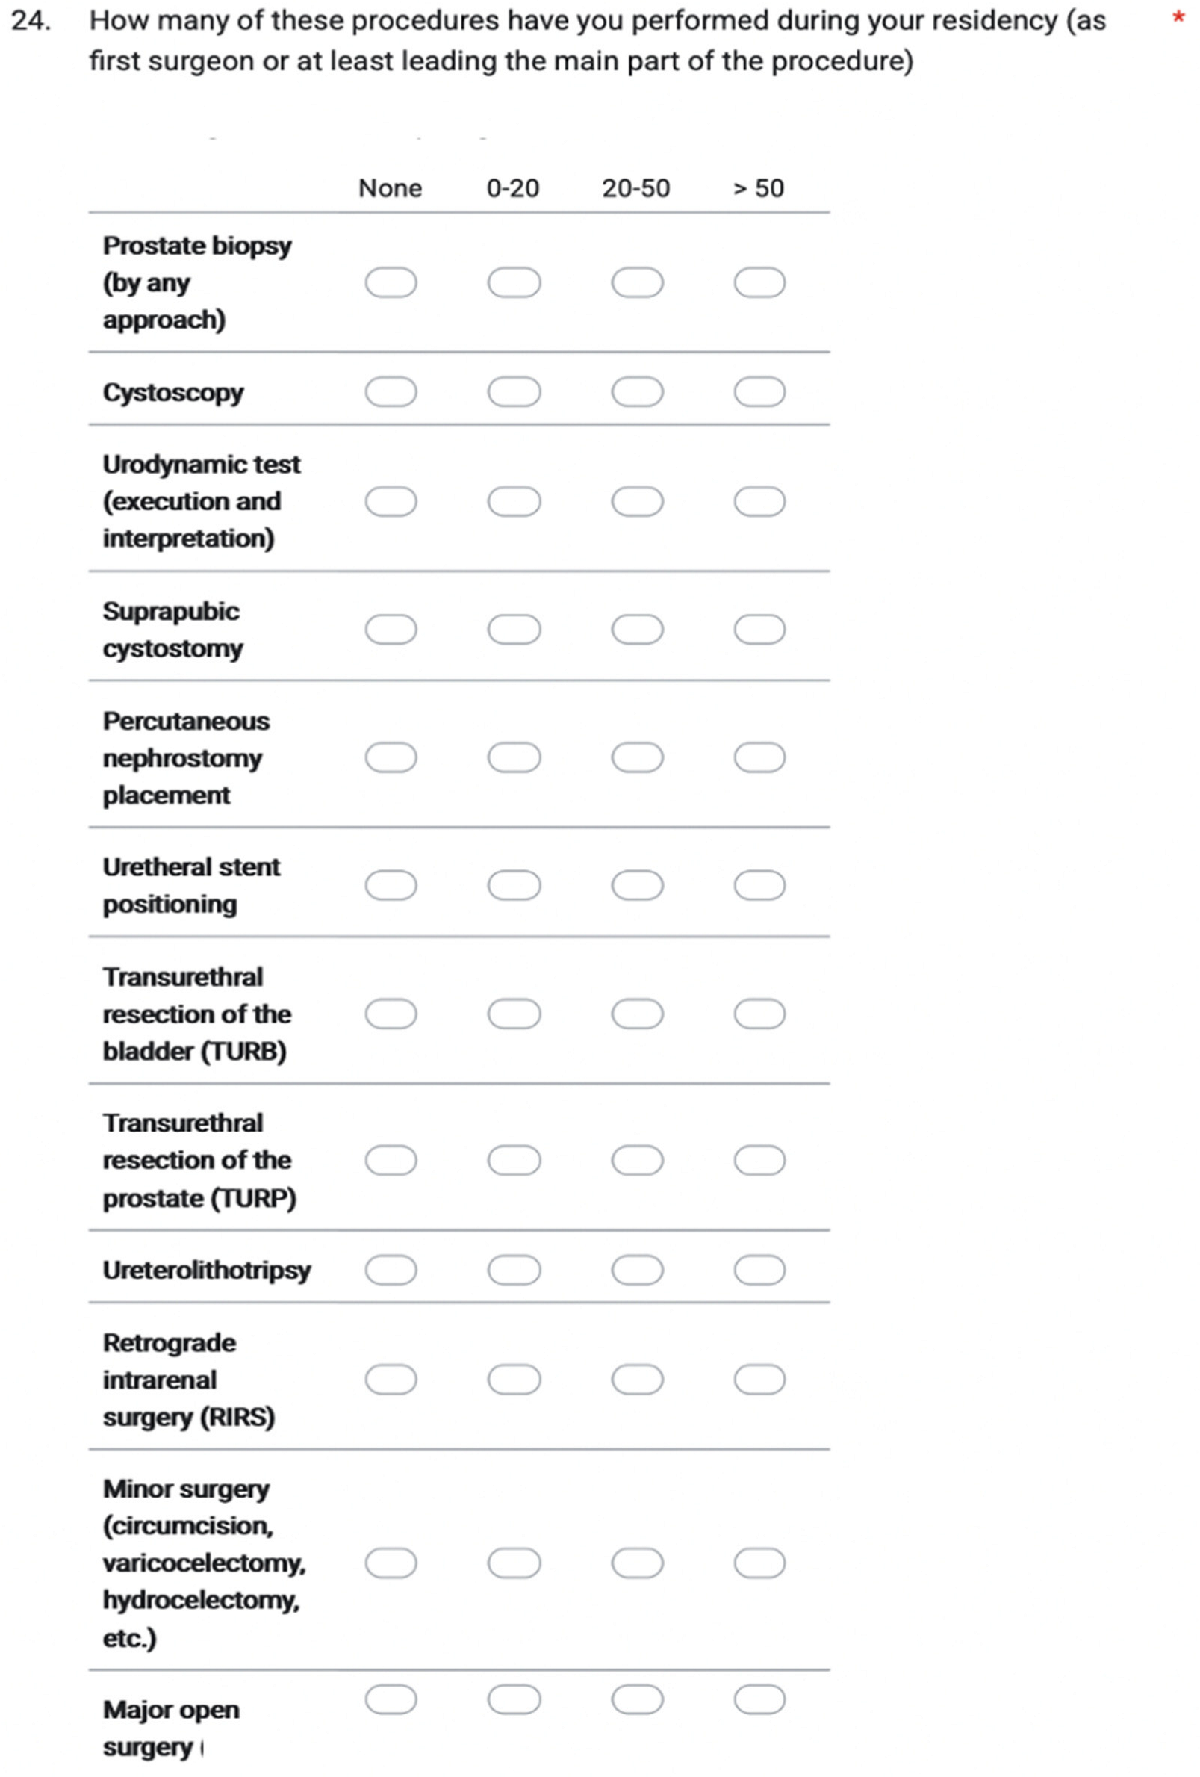Select > 50 for Ureterolithotripsy

(759, 1270)
